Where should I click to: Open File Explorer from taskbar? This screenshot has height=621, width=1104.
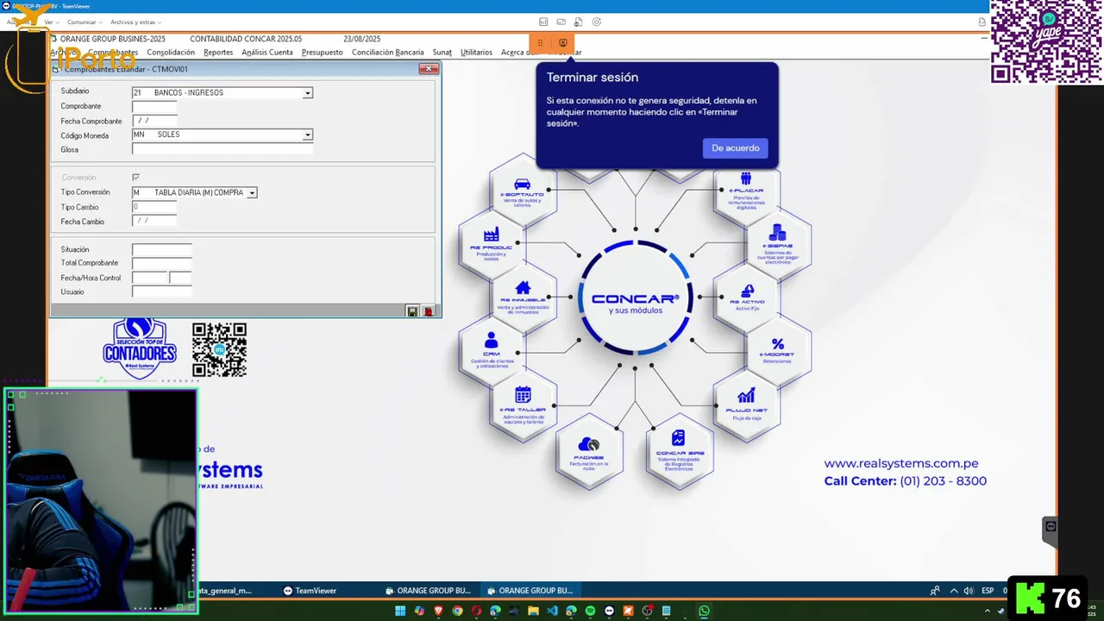point(533,611)
